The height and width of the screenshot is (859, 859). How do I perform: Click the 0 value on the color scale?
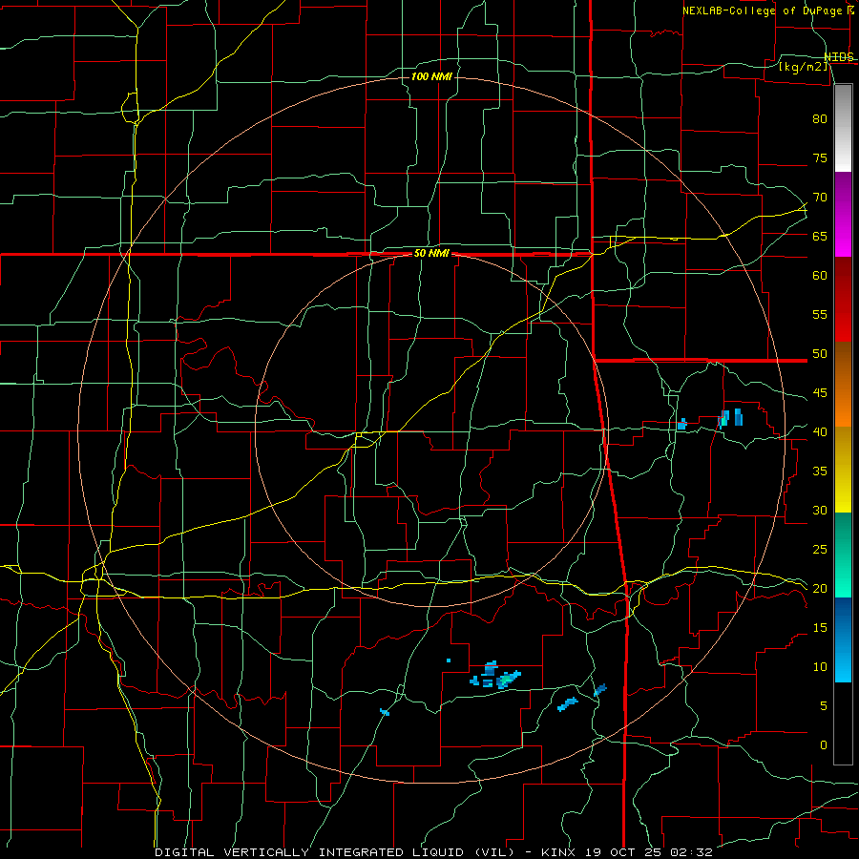click(x=824, y=745)
